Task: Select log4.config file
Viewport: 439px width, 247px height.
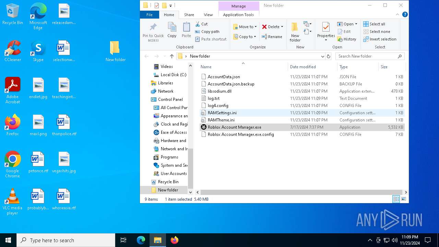Action: coord(302,106)
